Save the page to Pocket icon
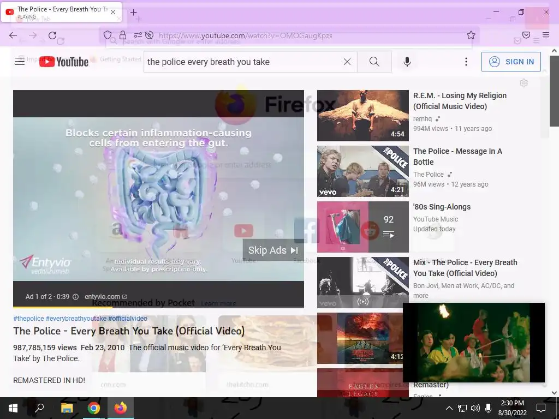 tap(526, 35)
